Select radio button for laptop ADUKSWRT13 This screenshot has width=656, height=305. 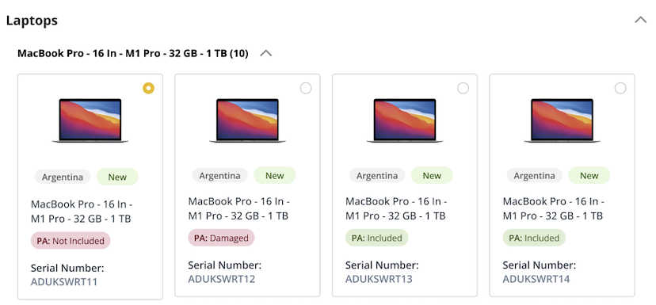tap(463, 88)
